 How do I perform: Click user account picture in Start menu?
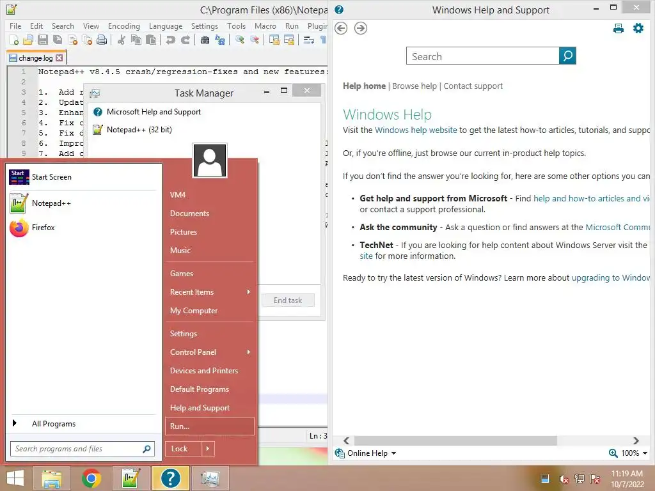pos(210,160)
